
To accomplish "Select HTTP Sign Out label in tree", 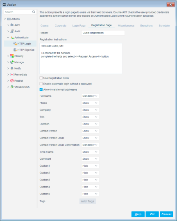I will (x=26, y=50).
